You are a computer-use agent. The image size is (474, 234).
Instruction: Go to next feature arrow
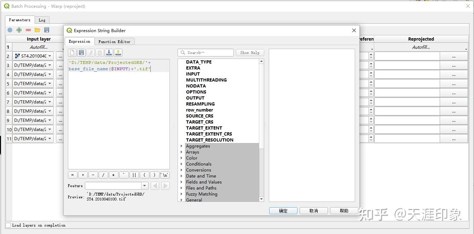pos(165,186)
